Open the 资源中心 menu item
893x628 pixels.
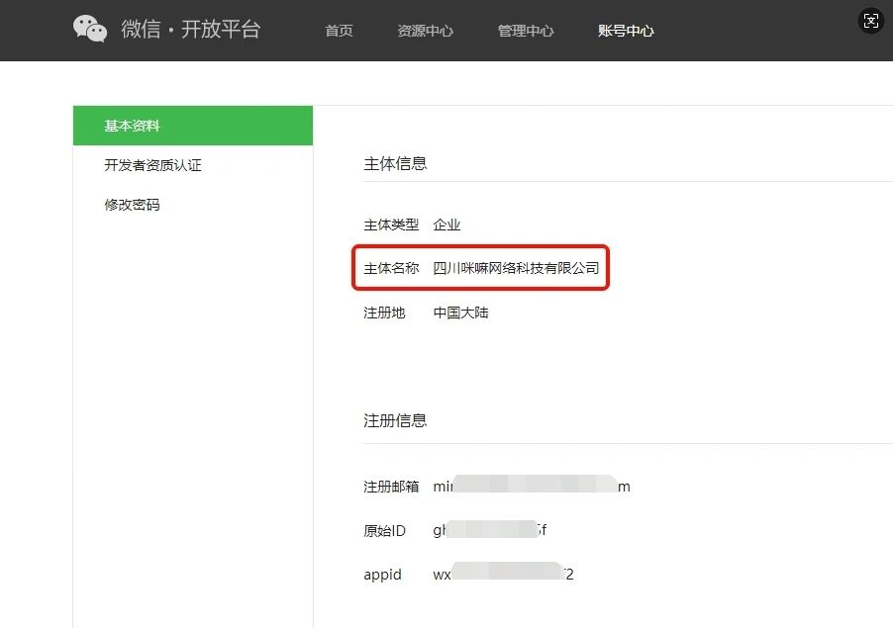click(426, 31)
